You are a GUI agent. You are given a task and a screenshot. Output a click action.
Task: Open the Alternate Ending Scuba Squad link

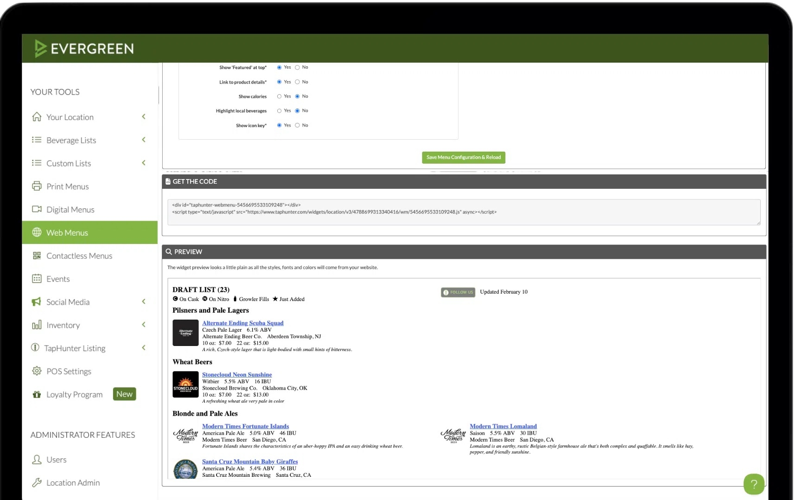tap(242, 323)
